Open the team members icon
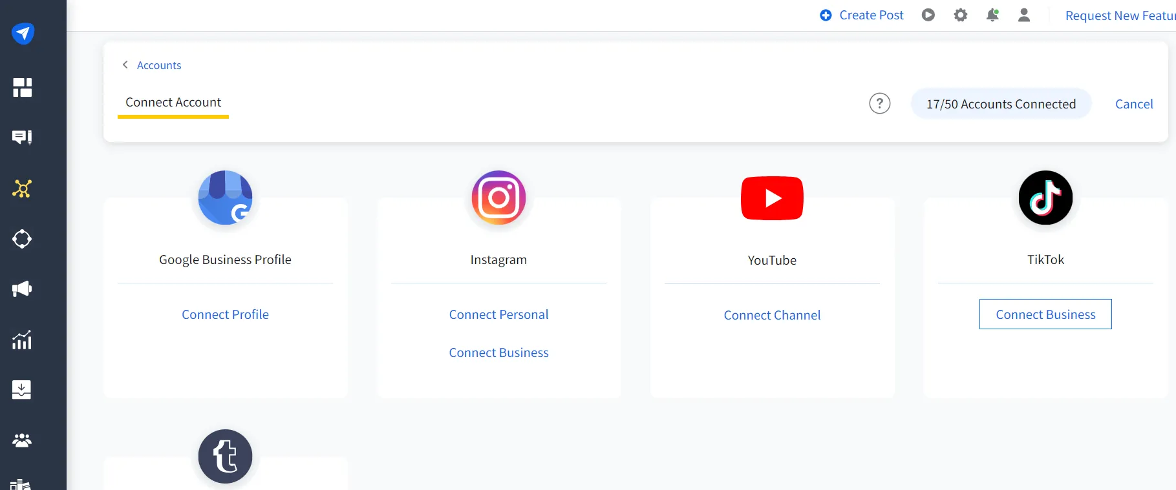1176x490 pixels. point(22,440)
